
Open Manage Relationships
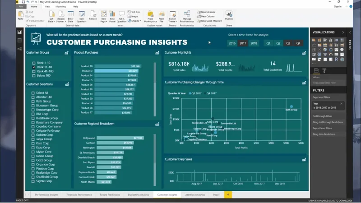[x=187, y=17]
